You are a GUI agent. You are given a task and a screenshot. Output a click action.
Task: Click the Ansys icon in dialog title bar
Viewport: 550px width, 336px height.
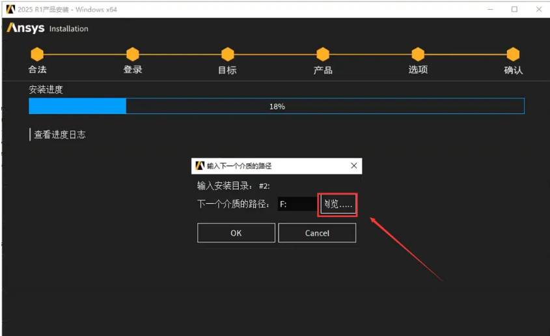coord(200,165)
